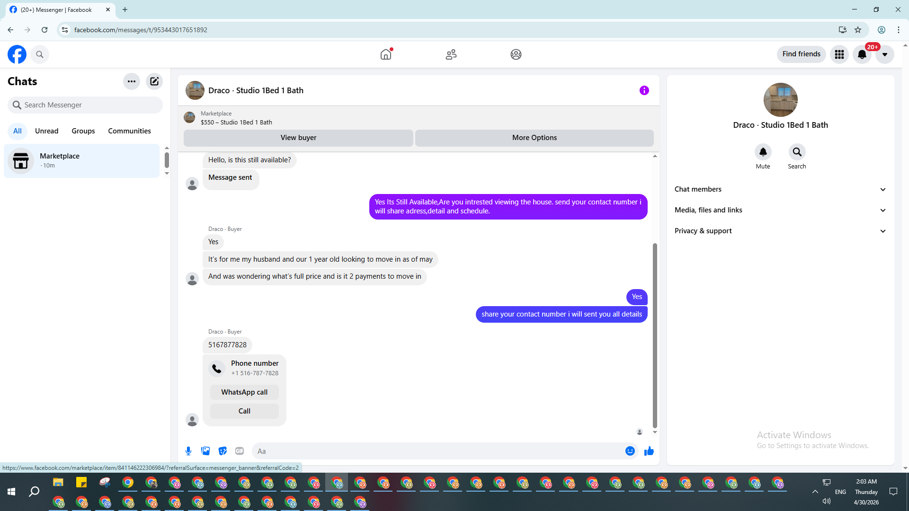Viewport: 909px width, 511px height.
Task: Open the GIF picker icon
Action: (x=240, y=451)
